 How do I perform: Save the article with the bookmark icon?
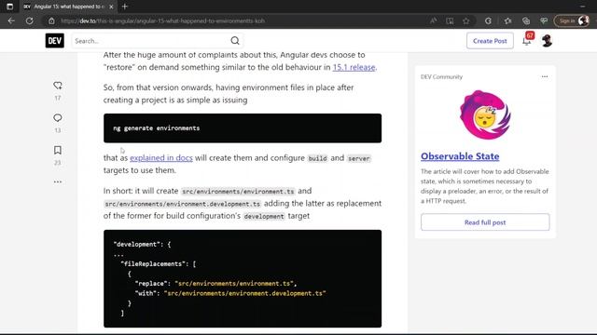coord(58,150)
